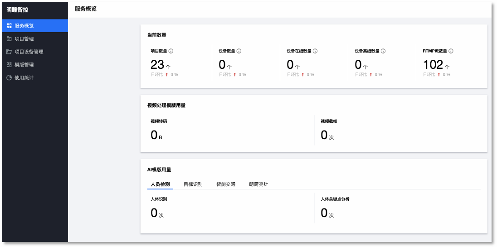Go to 使用统计 in sidebar
This screenshot has width=497, height=247.
(24, 77)
